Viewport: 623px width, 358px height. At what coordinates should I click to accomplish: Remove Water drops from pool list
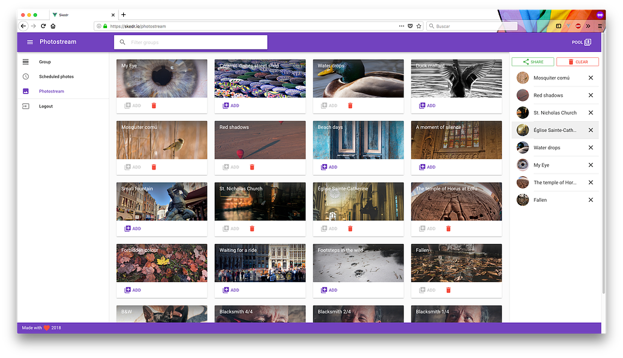591,147
